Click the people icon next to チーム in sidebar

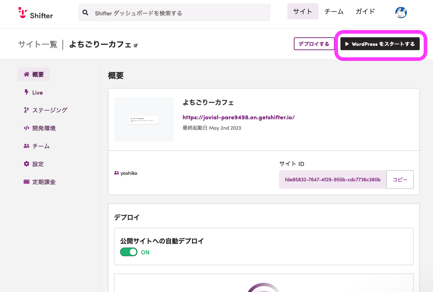[26, 146]
